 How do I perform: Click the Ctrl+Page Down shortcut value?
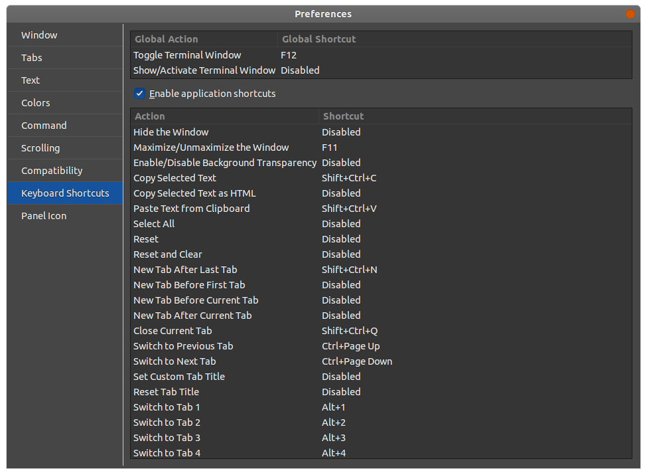(357, 361)
